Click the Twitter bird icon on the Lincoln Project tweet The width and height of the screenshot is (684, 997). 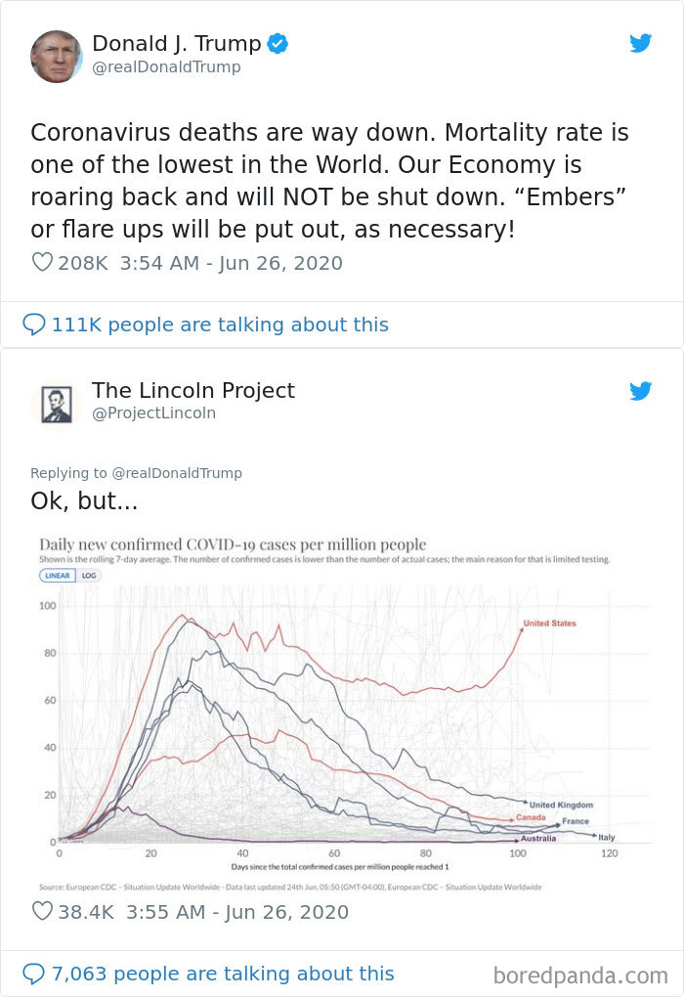click(641, 390)
